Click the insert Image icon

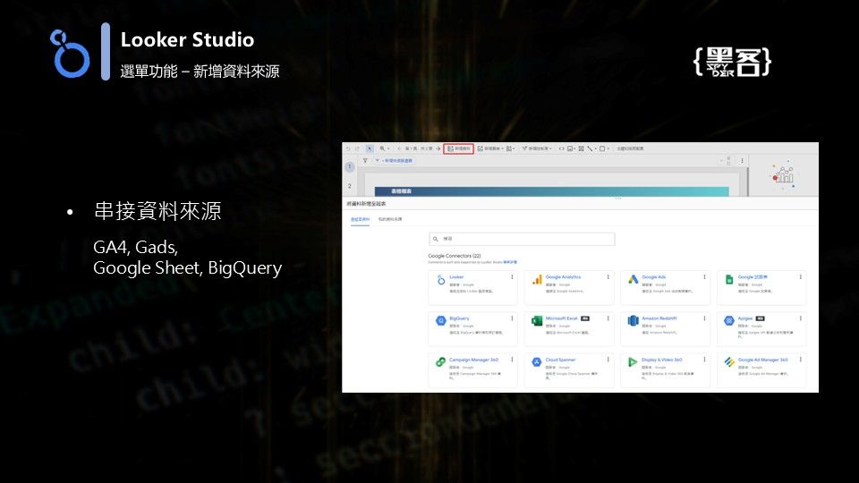571,148
